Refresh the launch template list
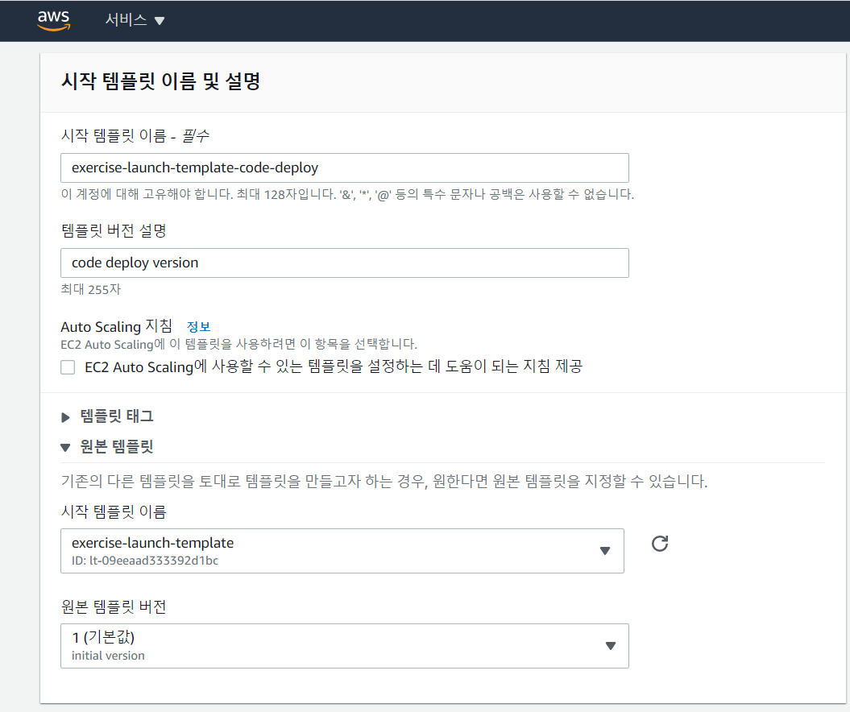 660,544
